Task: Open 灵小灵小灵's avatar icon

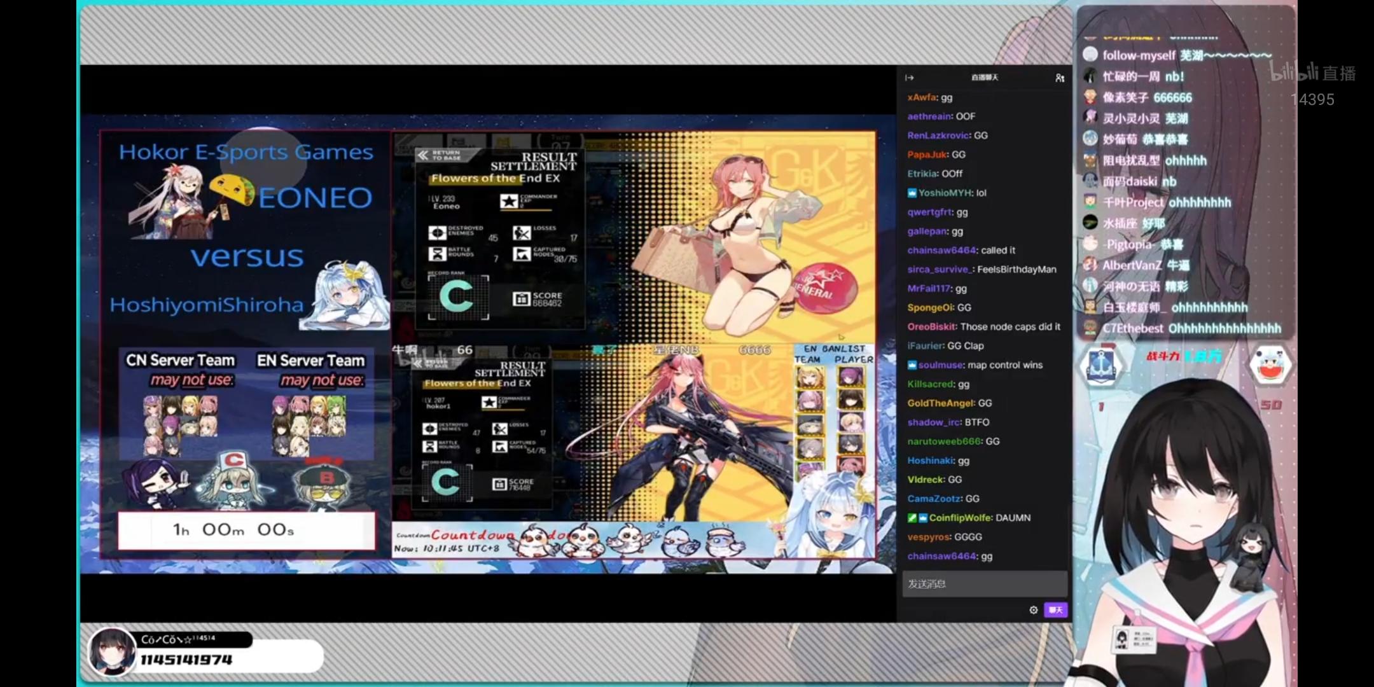Action: 1090,118
